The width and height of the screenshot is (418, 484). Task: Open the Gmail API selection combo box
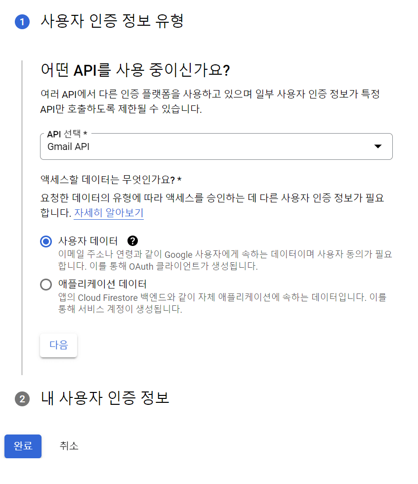(216, 146)
